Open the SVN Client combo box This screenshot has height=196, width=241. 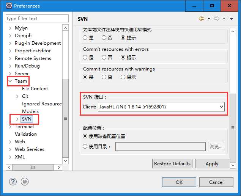[x=161, y=107]
